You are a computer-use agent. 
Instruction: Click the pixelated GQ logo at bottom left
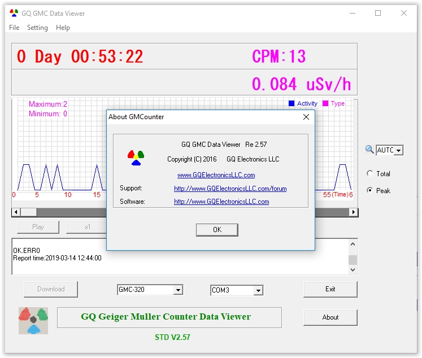[x=33, y=321]
